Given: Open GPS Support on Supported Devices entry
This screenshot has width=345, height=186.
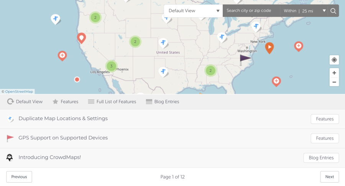Looking at the screenshot, I should click(x=63, y=138).
